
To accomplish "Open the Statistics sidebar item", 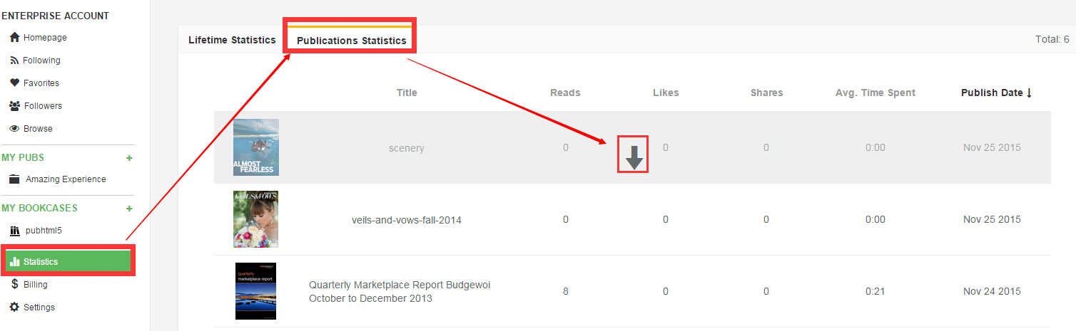I will click(68, 262).
